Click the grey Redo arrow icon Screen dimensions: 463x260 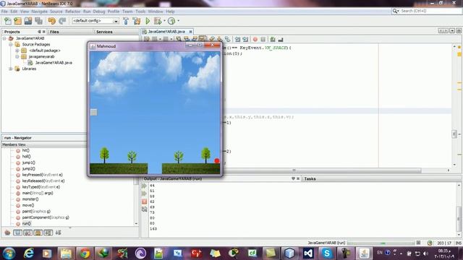62,21
